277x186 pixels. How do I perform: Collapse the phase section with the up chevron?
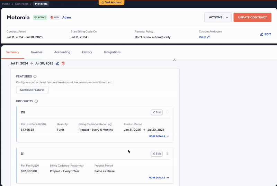pyautogui.click(x=175, y=60)
